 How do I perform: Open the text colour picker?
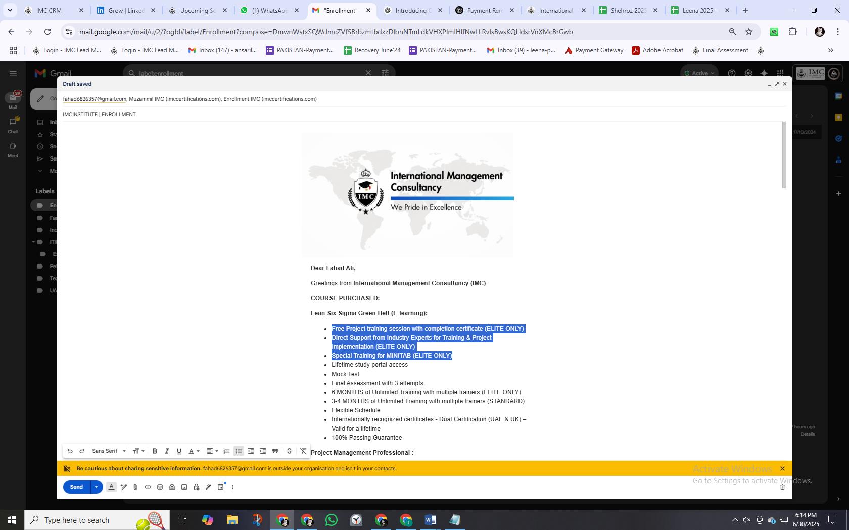click(x=194, y=451)
